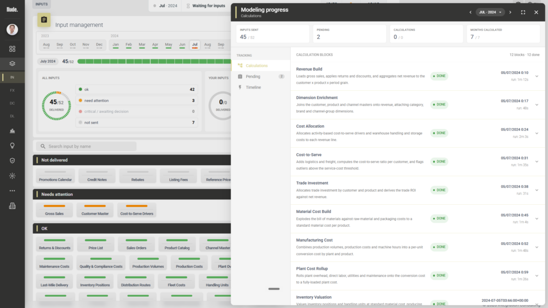Click the Search input by name field
Viewport: 548px width, 308px height.
pyautogui.click(x=86, y=147)
